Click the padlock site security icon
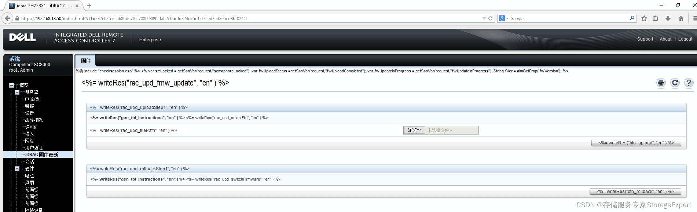This screenshot has height=212, width=697. click(17, 18)
